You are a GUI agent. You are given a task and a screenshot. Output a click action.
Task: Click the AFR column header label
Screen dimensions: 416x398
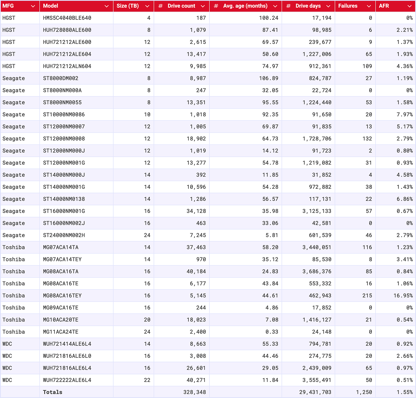coord(384,6)
